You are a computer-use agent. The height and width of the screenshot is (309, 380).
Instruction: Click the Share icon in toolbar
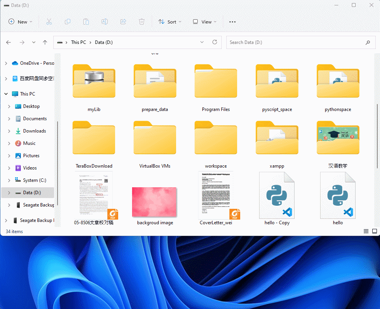click(x=123, y=22)
